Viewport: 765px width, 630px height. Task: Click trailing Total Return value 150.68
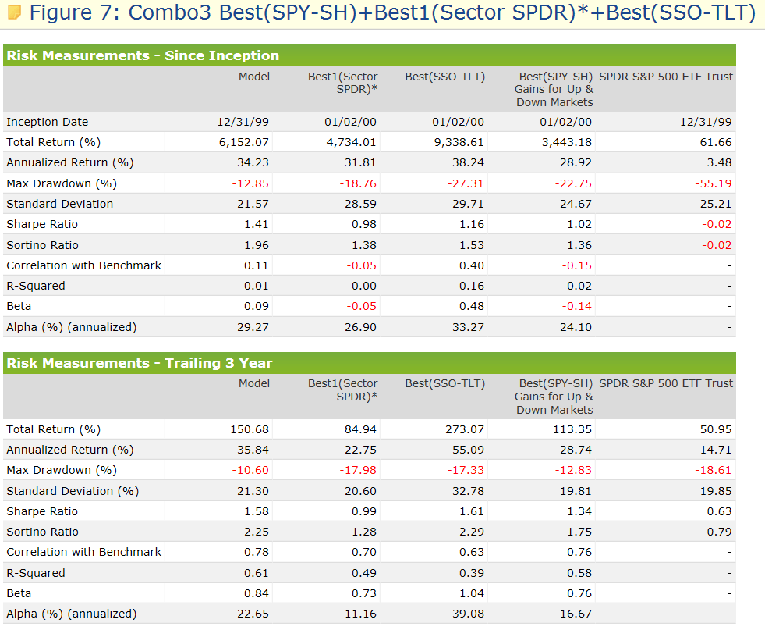pos(250,429)
